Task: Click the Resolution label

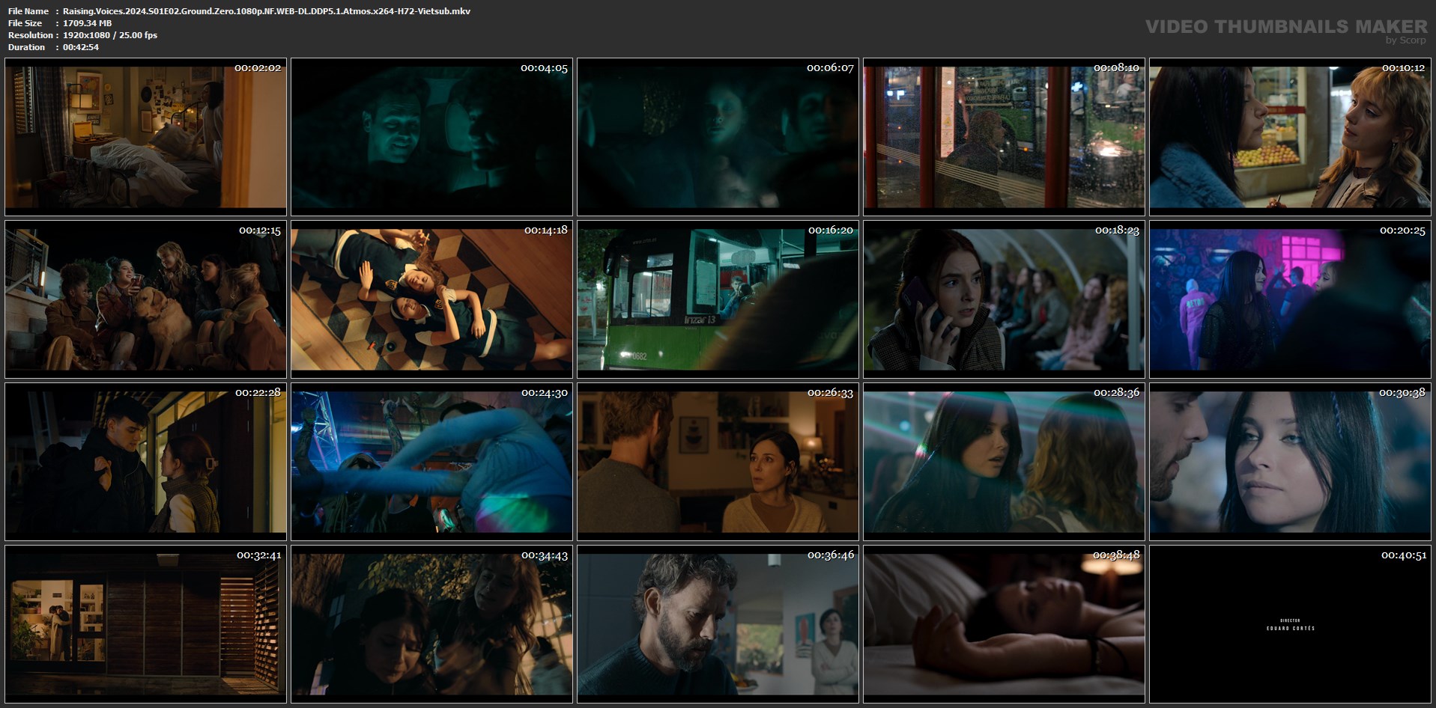Action: point(31,35)
